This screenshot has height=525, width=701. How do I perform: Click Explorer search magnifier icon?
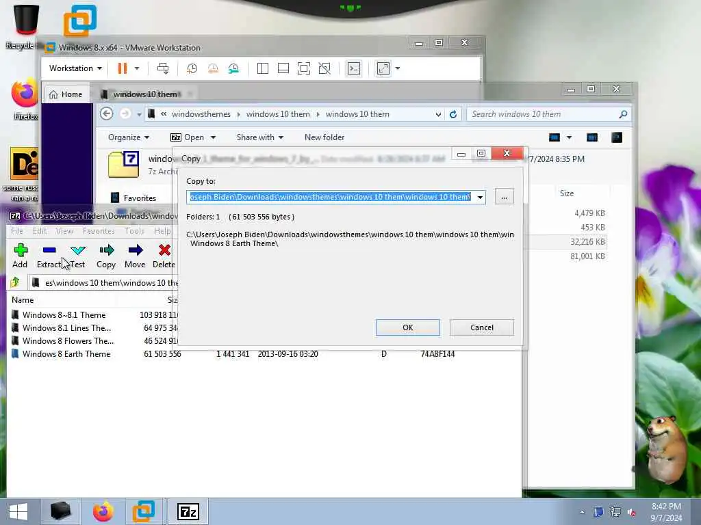tap(623, 114)
